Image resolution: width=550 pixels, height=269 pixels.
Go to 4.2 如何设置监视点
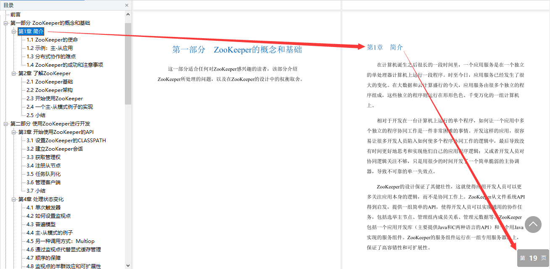49,216
